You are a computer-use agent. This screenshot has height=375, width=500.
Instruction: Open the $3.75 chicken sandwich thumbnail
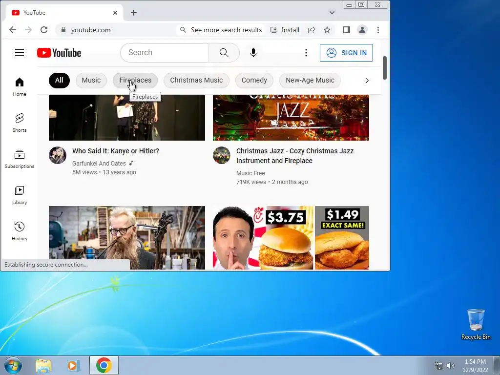point(291,238)
